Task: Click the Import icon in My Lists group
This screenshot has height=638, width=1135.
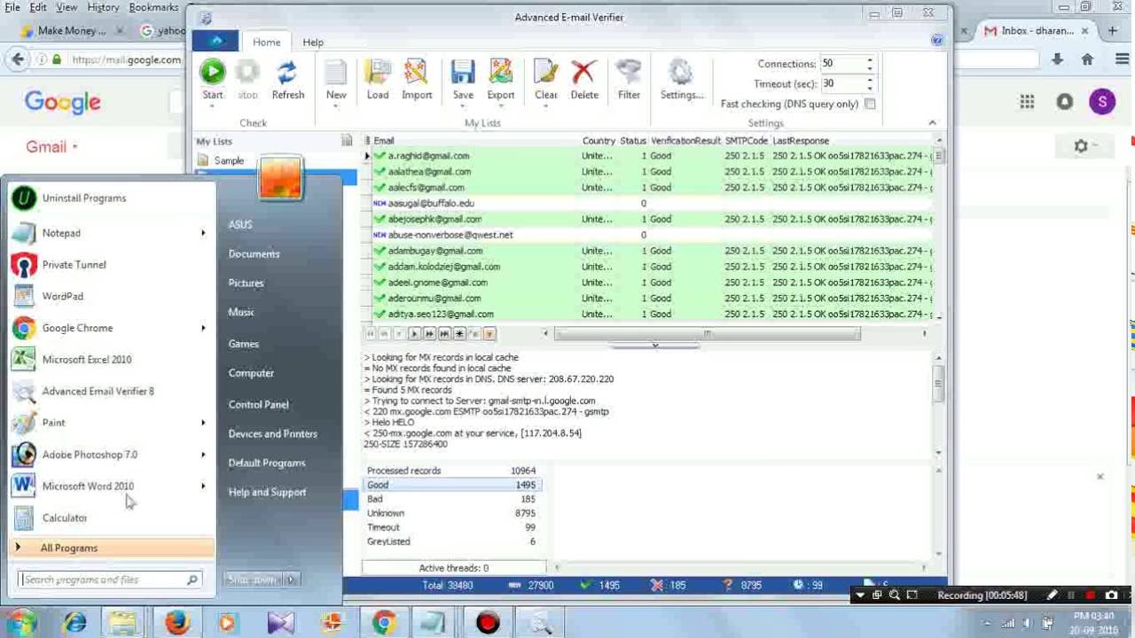Action: pyautogui.click(x=417, y=73)
